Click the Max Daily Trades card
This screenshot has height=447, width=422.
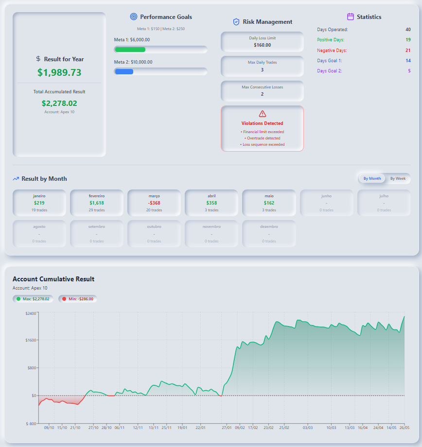tap(262, 66)
